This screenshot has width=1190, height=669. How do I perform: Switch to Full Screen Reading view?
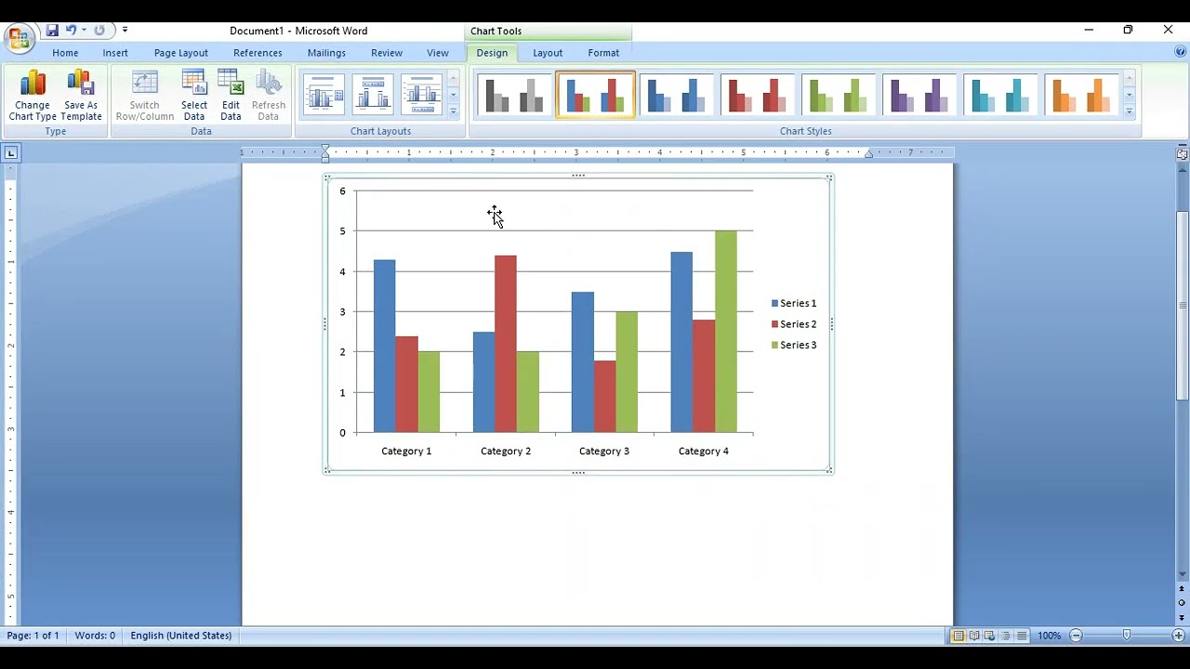(x=974, y=636)
